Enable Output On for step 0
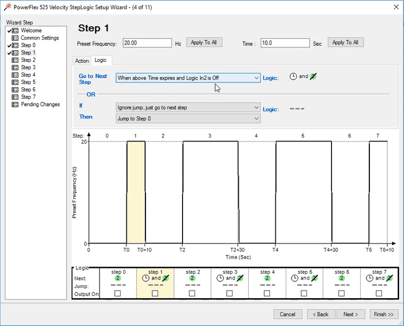This screenshot has width=404, height=326. 118,293
